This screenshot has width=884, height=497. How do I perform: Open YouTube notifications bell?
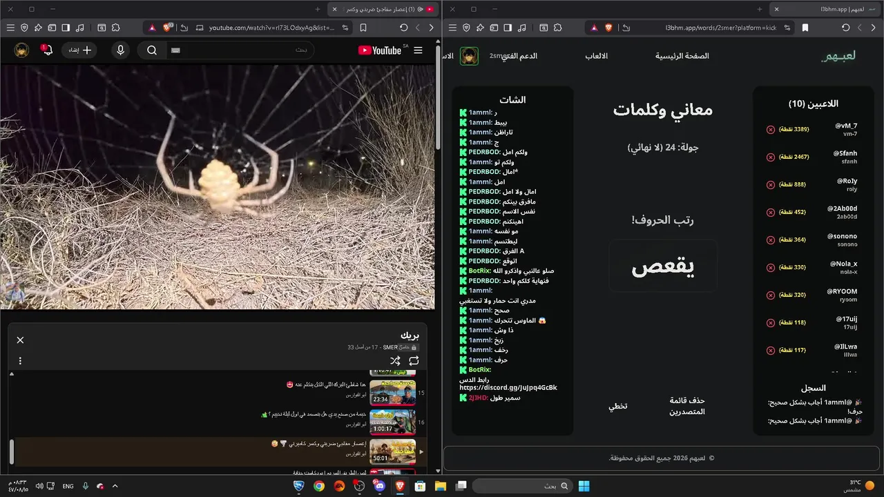[x=47, y=50]
